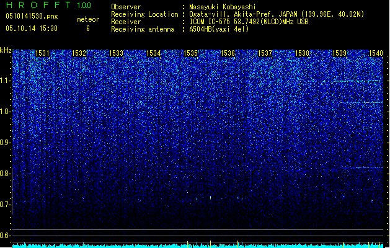The width and height of the screenshot is (390, 248).
Task: Click the time marker 1535
Action: click(x=190, y=53)
